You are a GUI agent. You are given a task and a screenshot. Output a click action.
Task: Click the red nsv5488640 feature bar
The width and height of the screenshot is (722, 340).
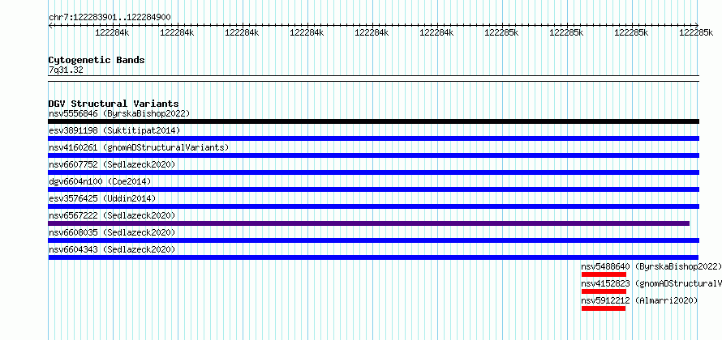604,274
